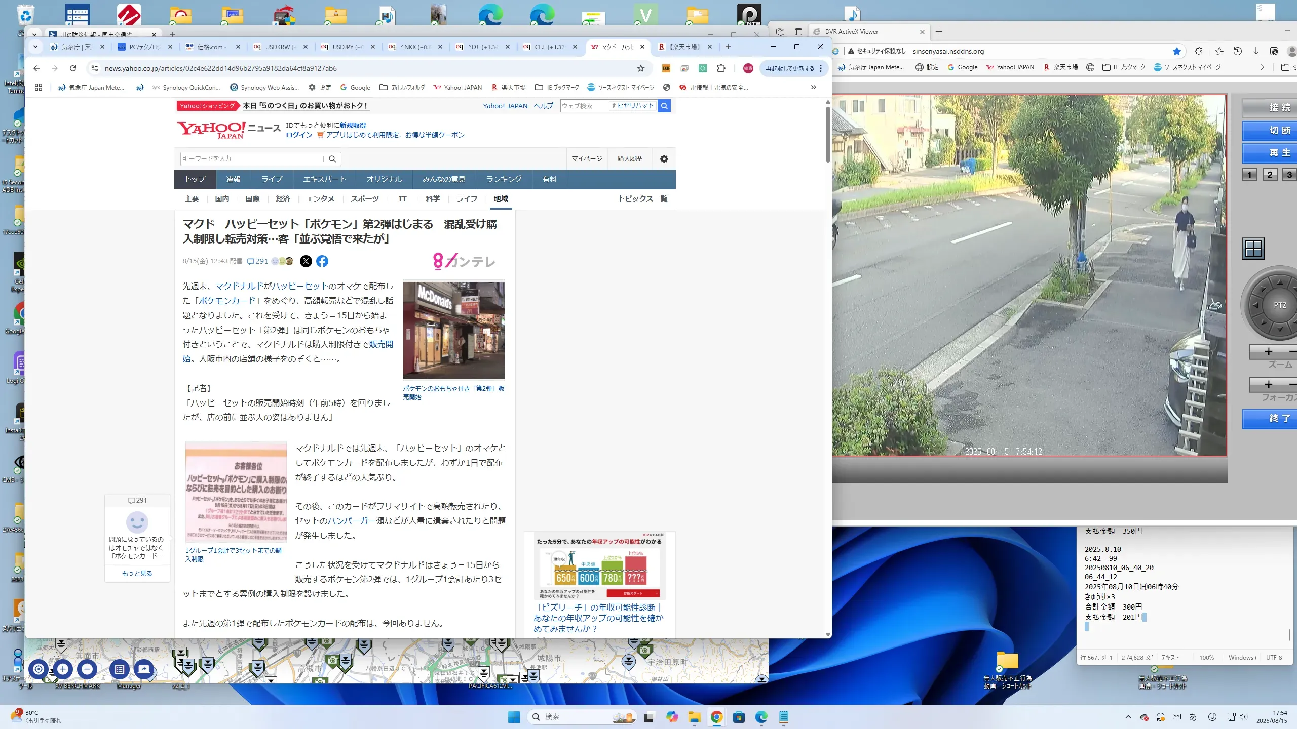The image size is (1297, 729).
Task: Bookmark page with Chrome star icon
Action: 641,68
